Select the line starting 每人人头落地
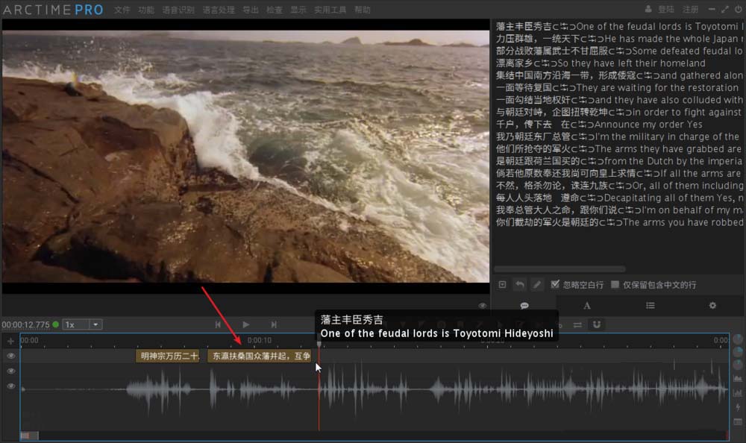This screenshot has width=746, height=443. [619, 198]
